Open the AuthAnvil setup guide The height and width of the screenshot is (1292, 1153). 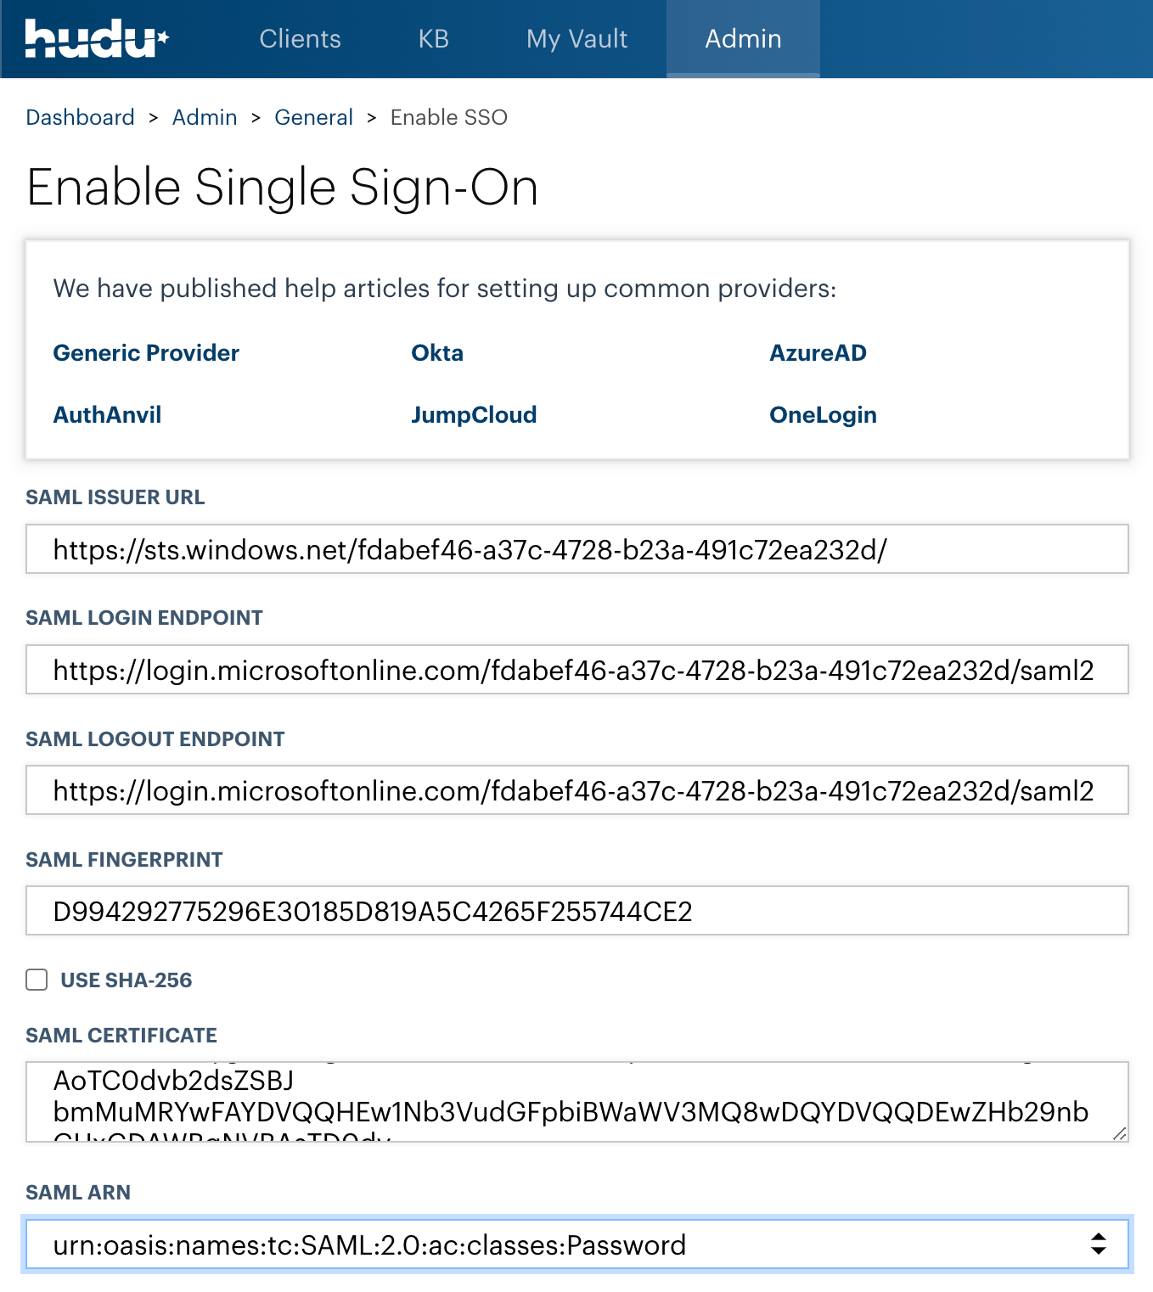coord(107,414)
